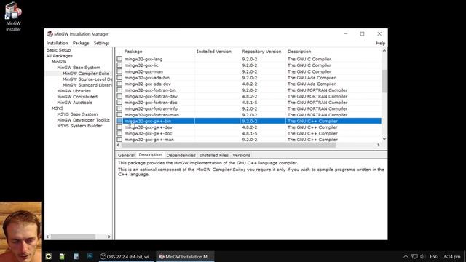Select MinGW Base System node

79,68
